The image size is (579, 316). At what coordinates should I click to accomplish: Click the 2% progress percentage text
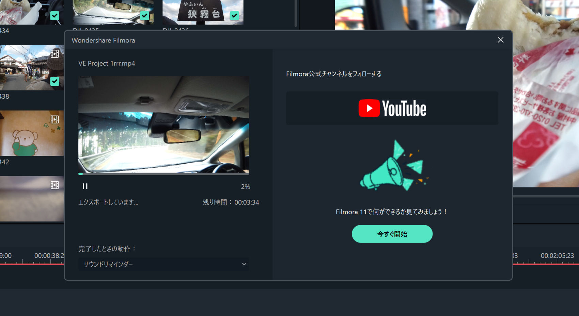pyautogui.click(x=245, y=186)
